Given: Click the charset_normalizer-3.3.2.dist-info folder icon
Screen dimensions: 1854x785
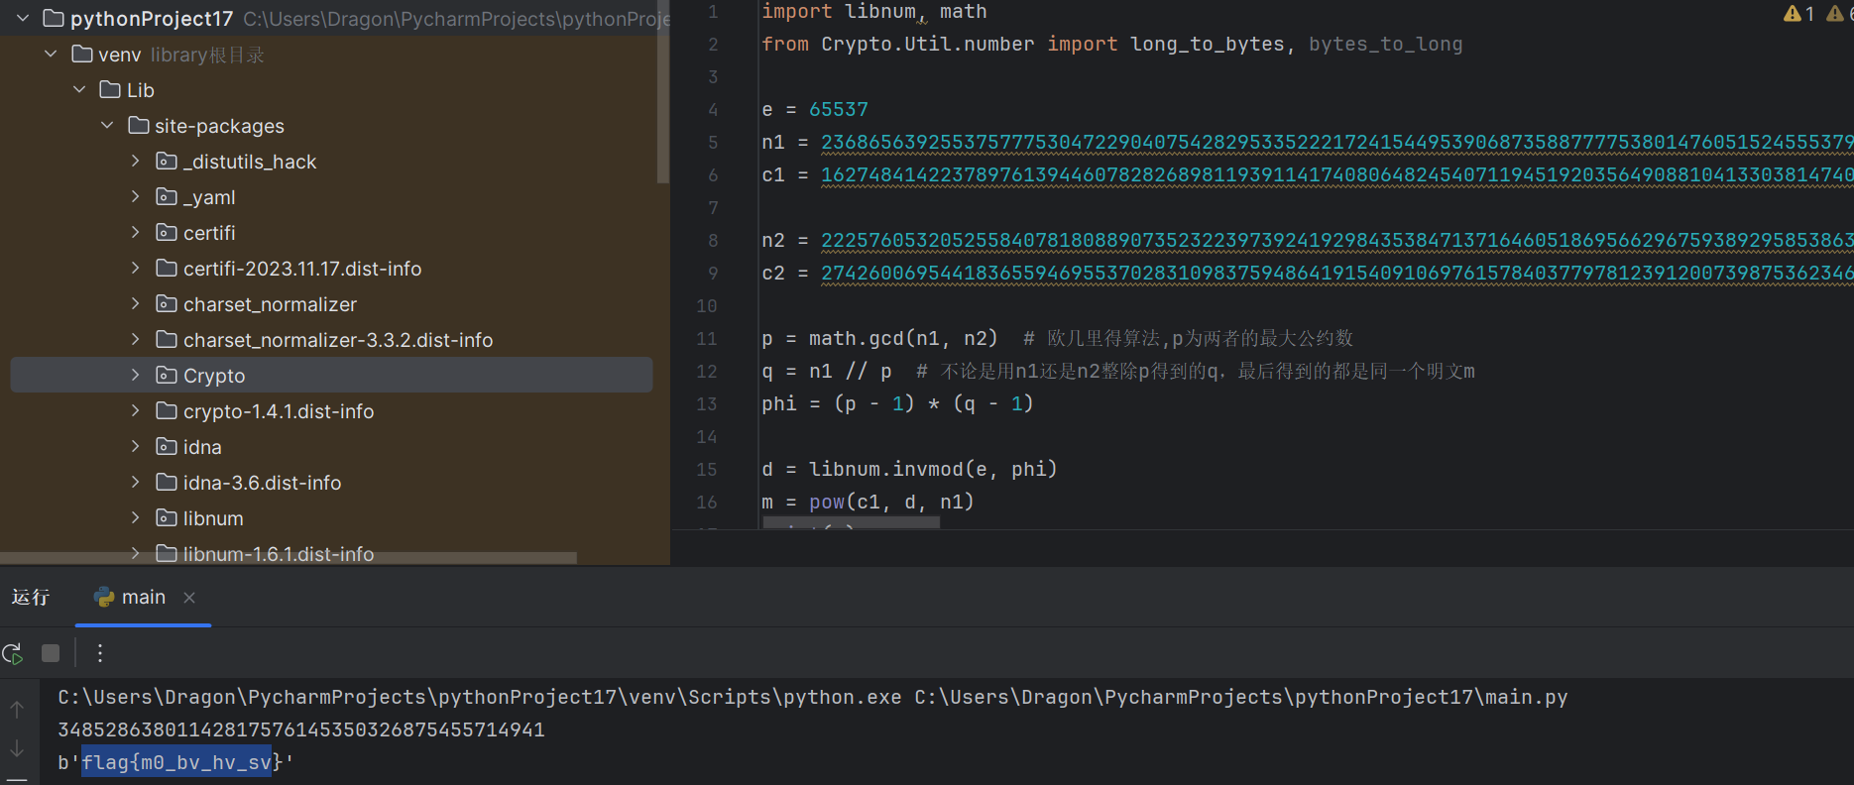Looking at the screenshot, I should tap(167, 340).
